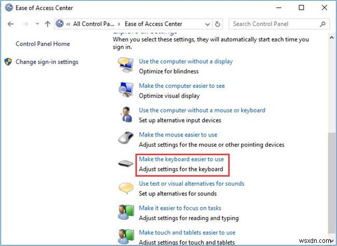Click the person with headset icon
This screenshot has height=246, width=337.
(x=127, y=114)
